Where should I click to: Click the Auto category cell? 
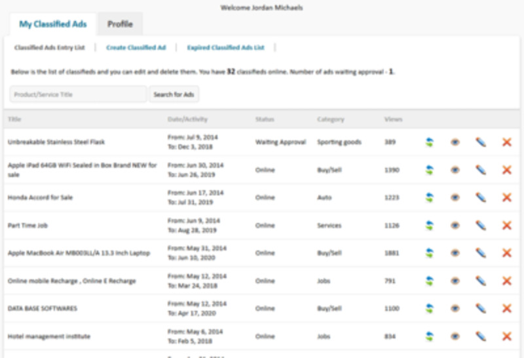(x=324, y=197)
